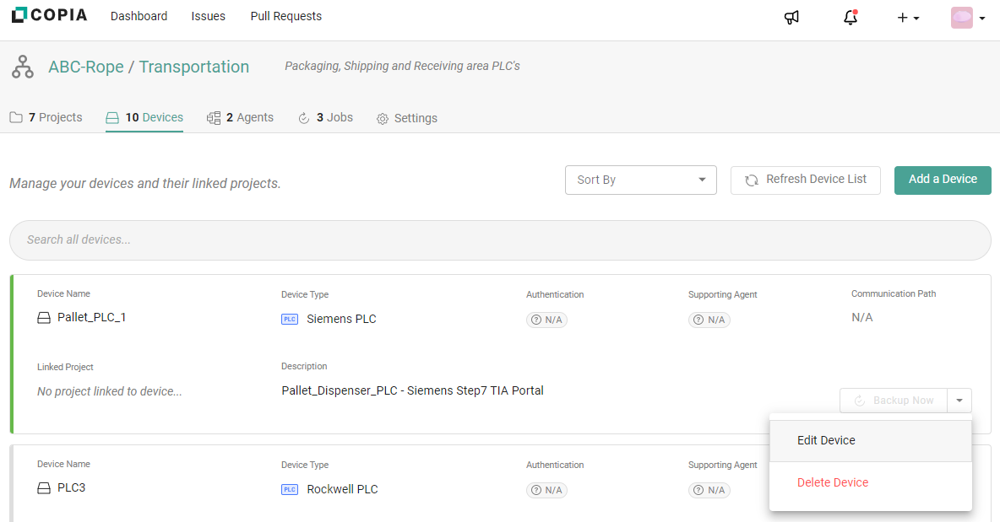Open the announcements megaphone icon
This screenshot has height=522, width=1000.
(791, 17)
